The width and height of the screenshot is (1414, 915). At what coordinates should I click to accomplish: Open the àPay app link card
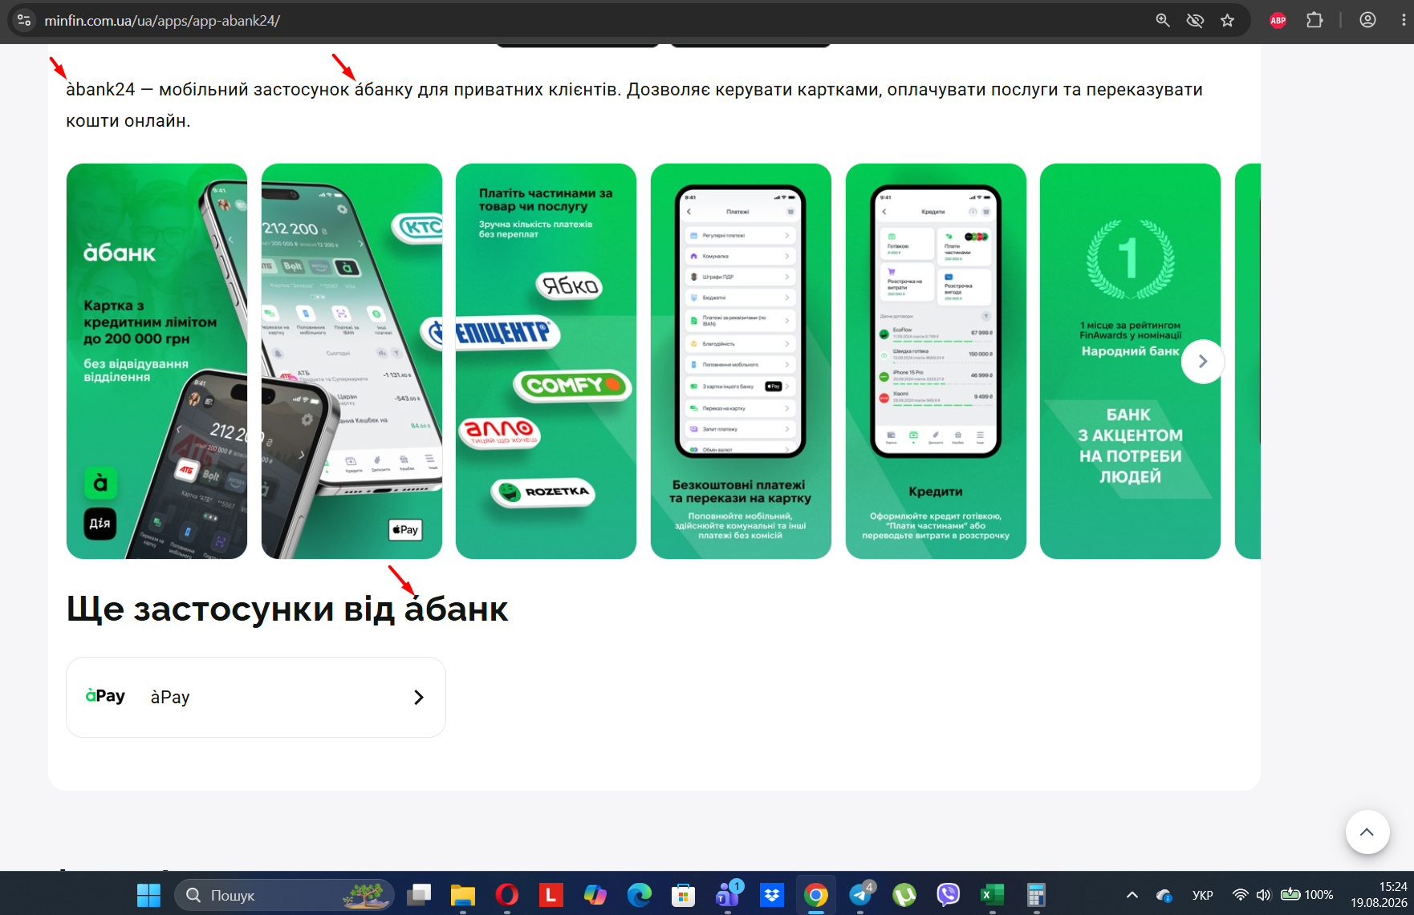pos(256,697)
